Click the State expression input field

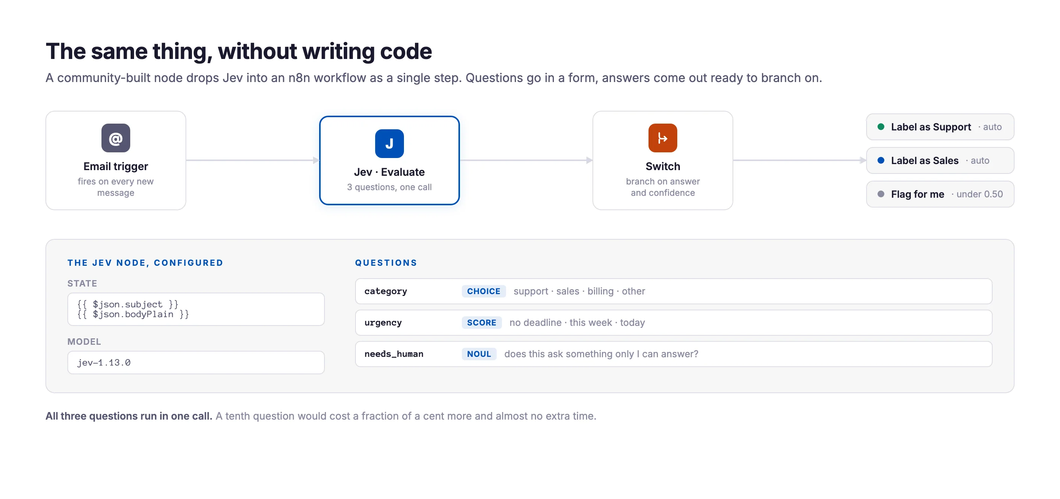click(196, 309)
